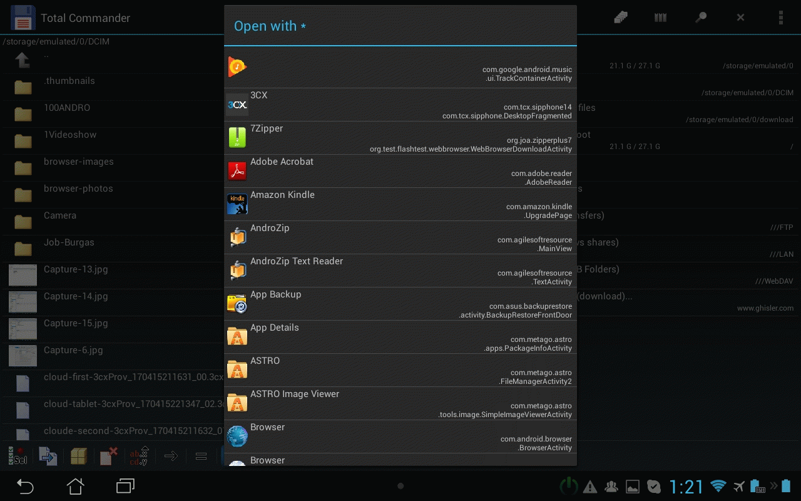Click the ///WebDAV entry in the right panel
The width and height of the screenshot is (801, 501).
click(x=774, y=281)
